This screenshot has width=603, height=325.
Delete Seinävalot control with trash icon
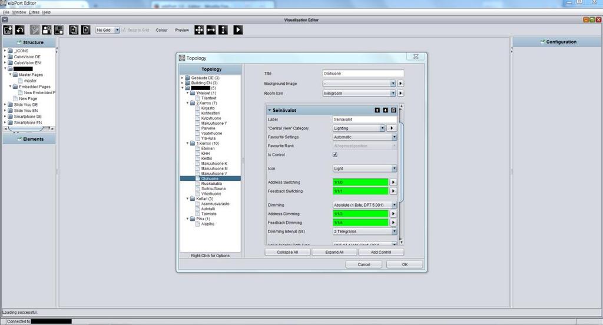coord(393,110)
